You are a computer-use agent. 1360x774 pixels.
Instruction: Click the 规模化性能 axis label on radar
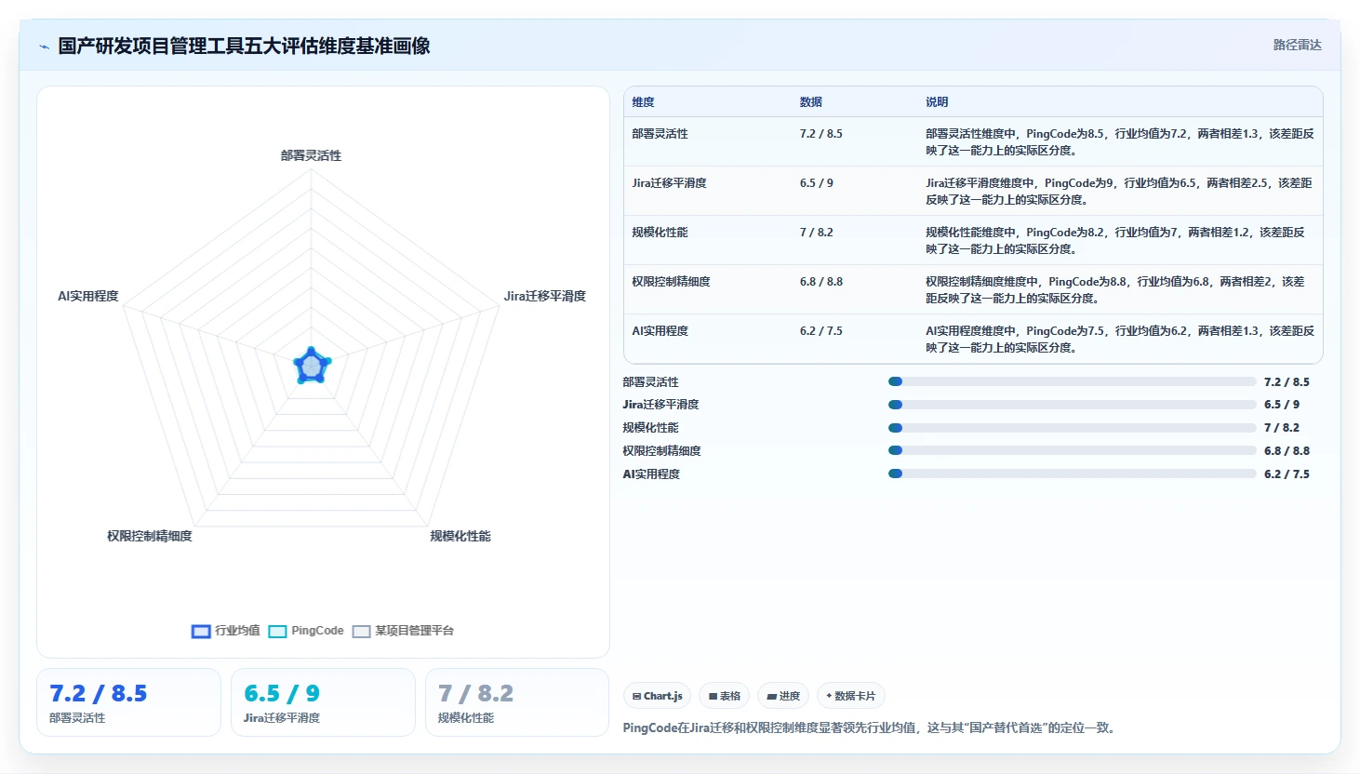[x=460, y=536]
